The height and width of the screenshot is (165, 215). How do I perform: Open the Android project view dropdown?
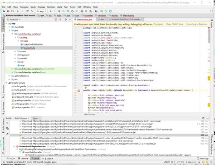[x=14, y=20]
